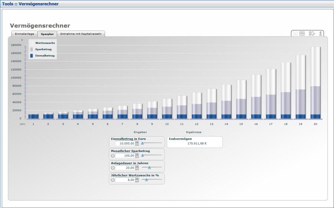Click the Einmalbetrag slider handle

click(x=142, y=143)
